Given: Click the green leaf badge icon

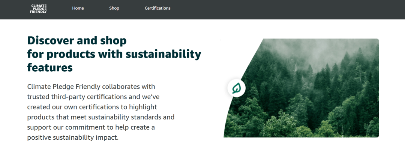Looking at the screenshot, I should pos(237,89).
